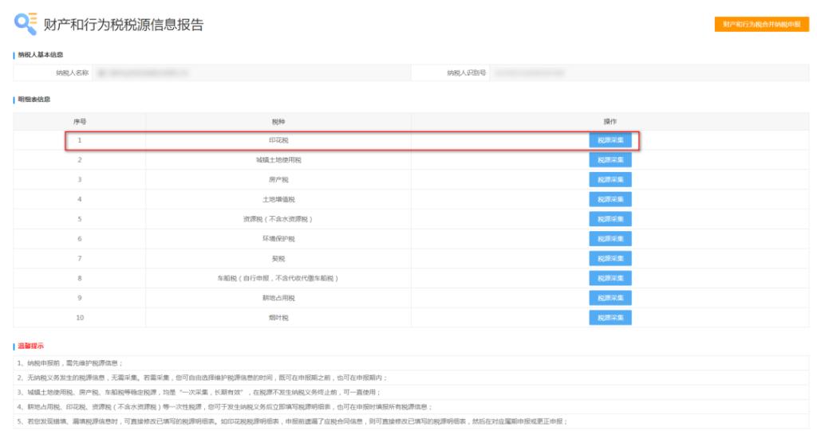Viewport: 817px width, 431px height.
Task: Click 税源采集 in the 资源税 row
Action: 610,219
